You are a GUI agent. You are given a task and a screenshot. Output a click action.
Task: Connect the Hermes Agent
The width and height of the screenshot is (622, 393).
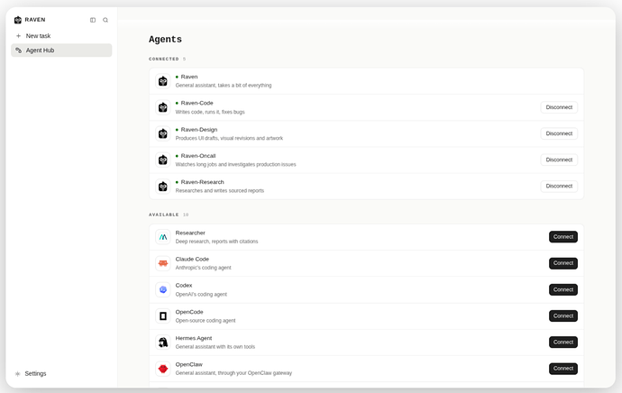563,343
